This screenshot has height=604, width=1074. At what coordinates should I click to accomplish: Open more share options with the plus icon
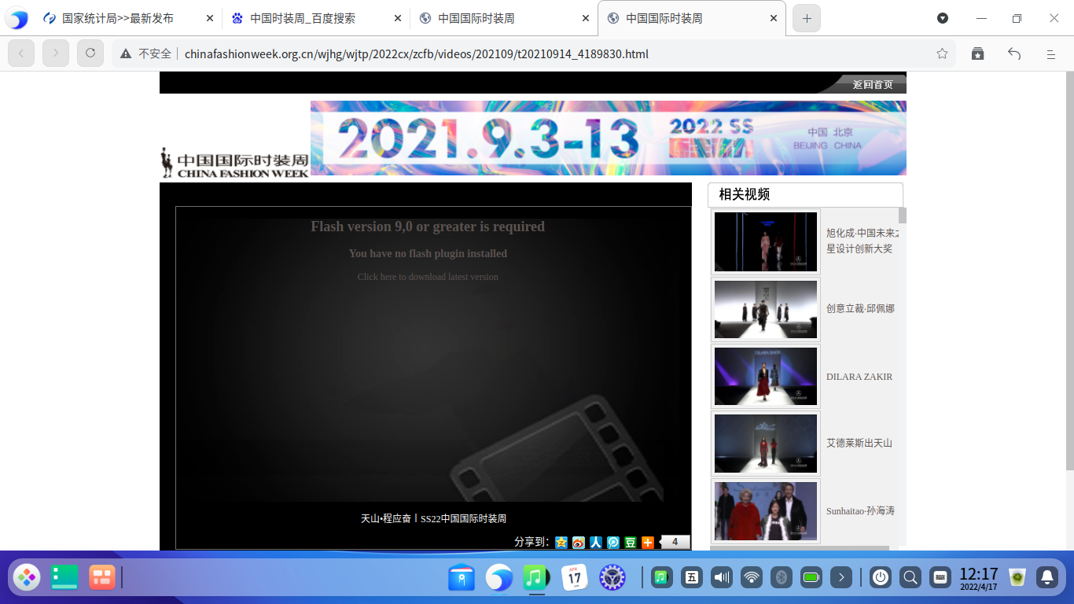coord(647,542)
